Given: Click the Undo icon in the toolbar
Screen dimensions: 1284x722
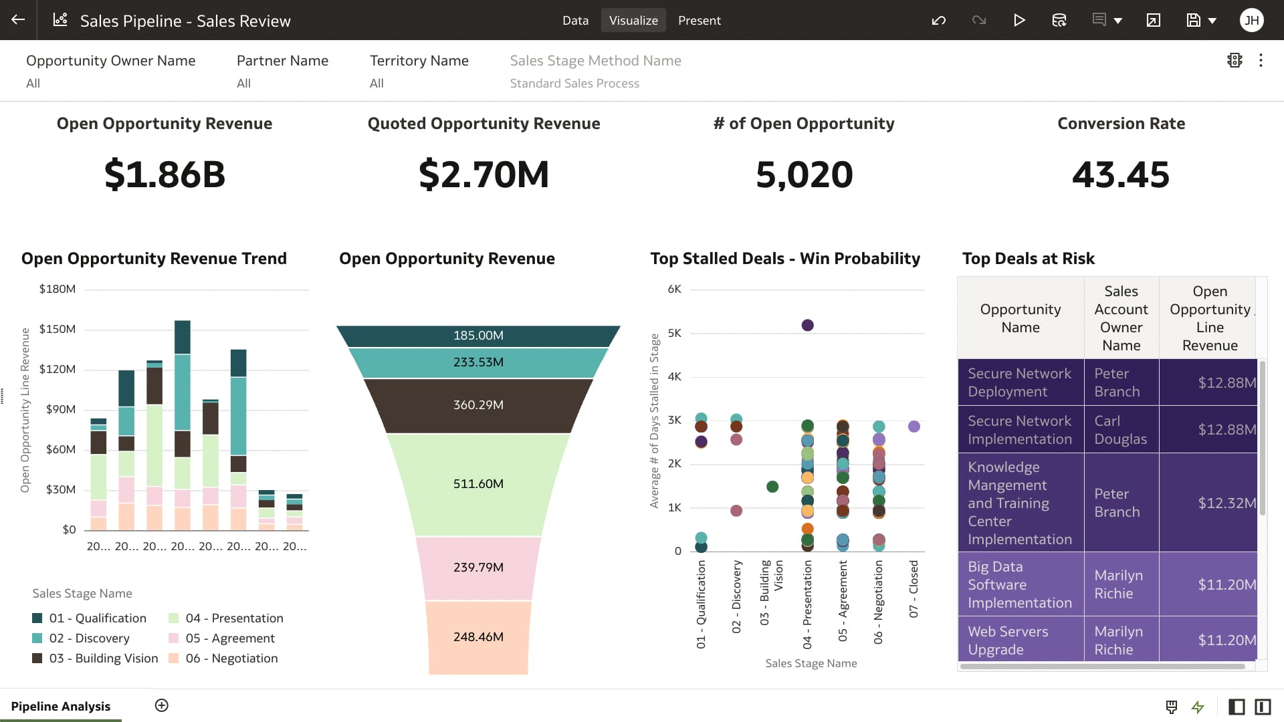Looking at the screenshot, I should (x=939, y=20).
